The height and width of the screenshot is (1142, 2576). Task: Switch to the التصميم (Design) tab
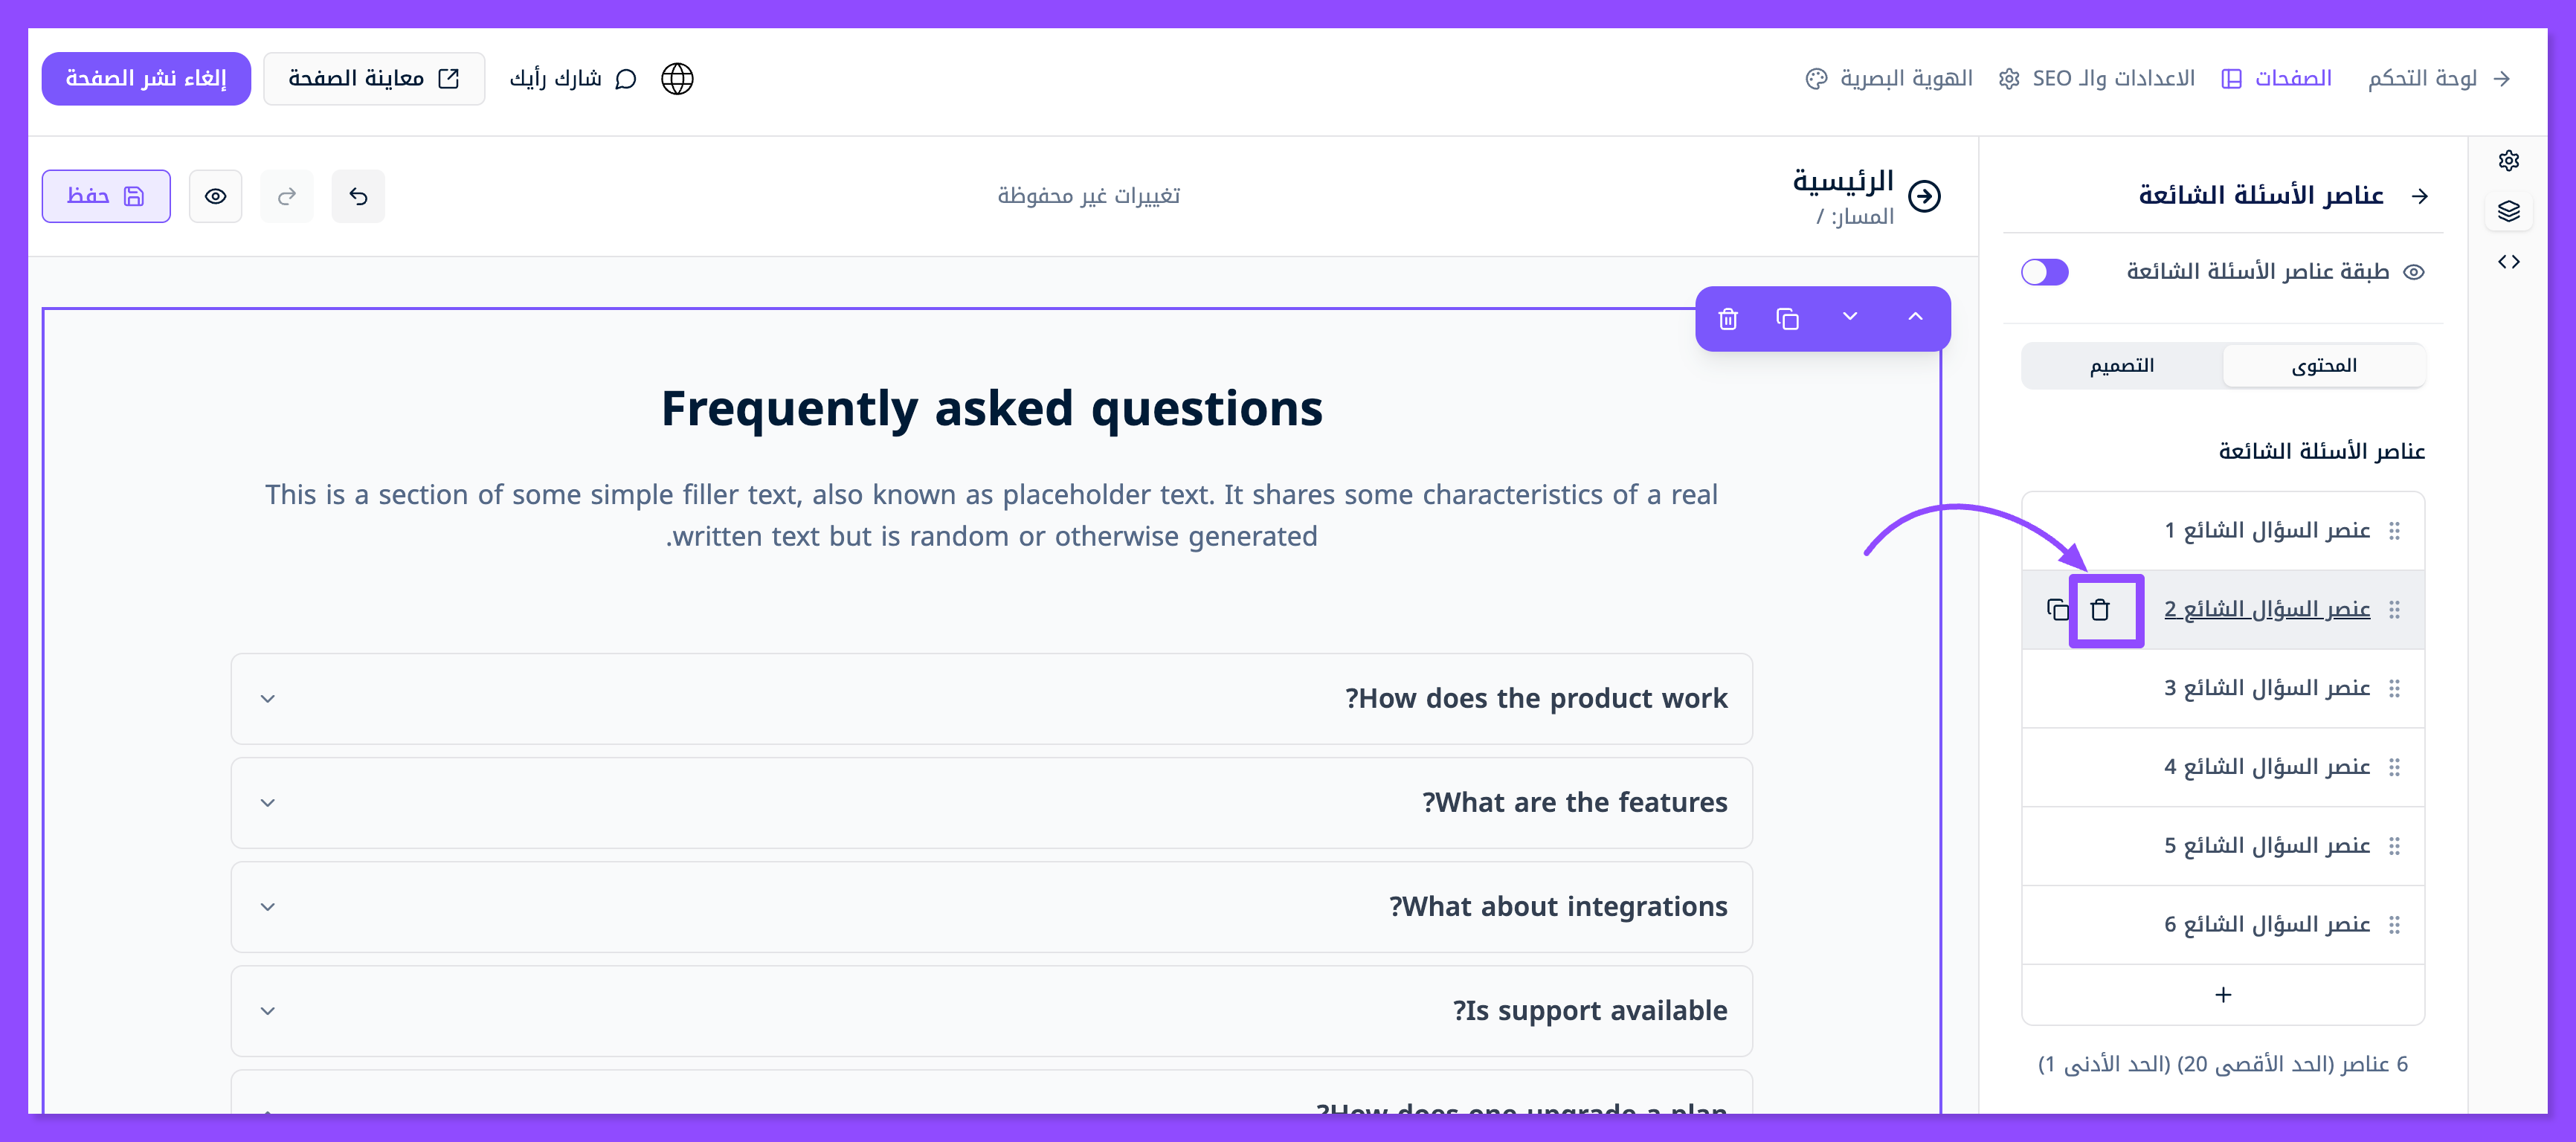point(2122,366)
